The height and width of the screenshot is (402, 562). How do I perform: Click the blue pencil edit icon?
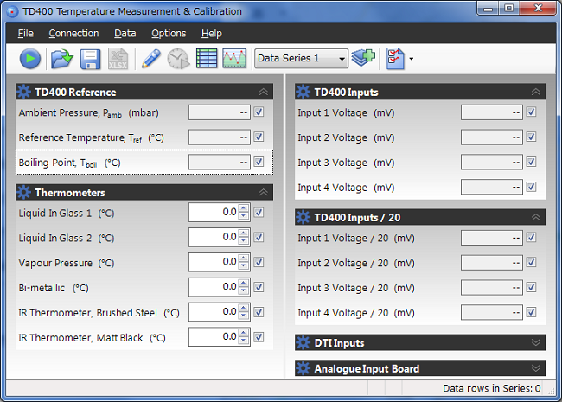click(x=151, y=59)
